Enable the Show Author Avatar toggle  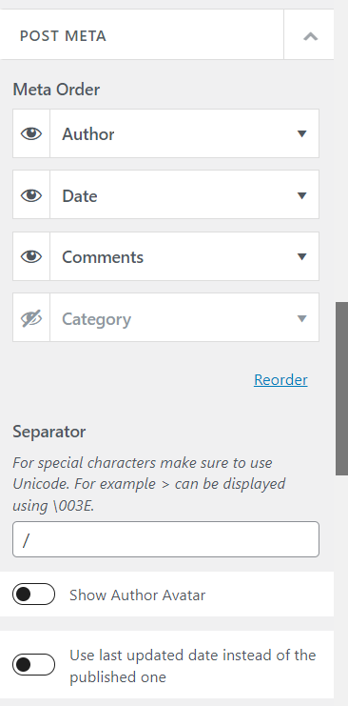click(x=33, y=595)
